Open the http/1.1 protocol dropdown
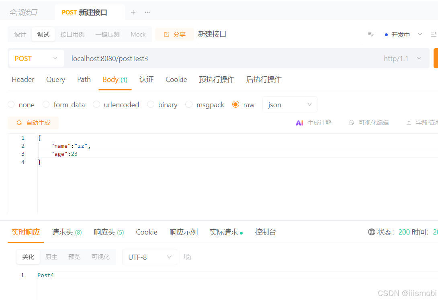Image resolution: width=438 pixels, height=300 pixels. pos(402,59)
